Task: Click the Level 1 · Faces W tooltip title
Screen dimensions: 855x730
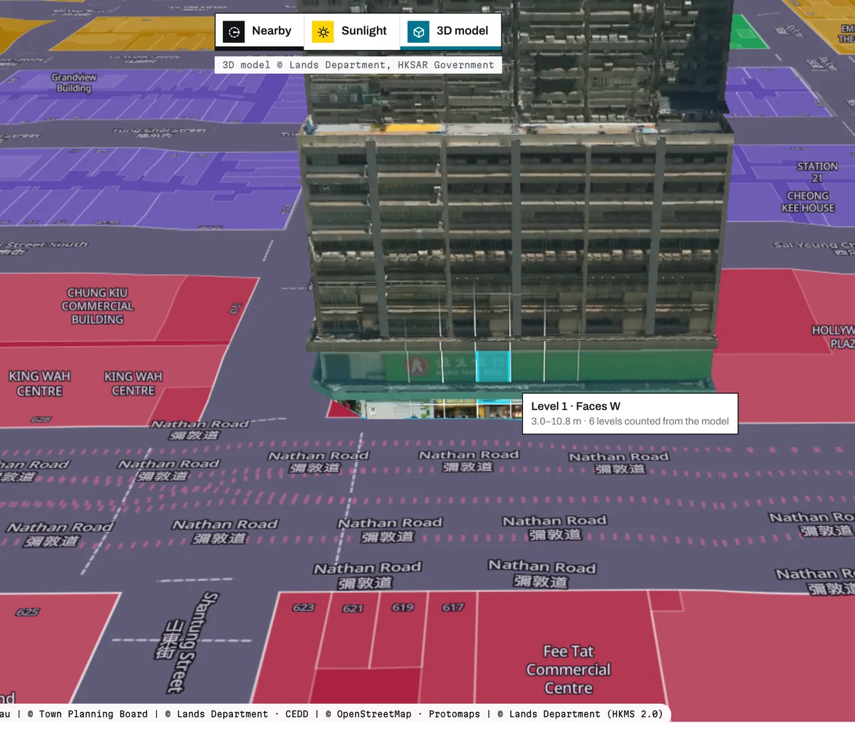Action: point(576,406)
